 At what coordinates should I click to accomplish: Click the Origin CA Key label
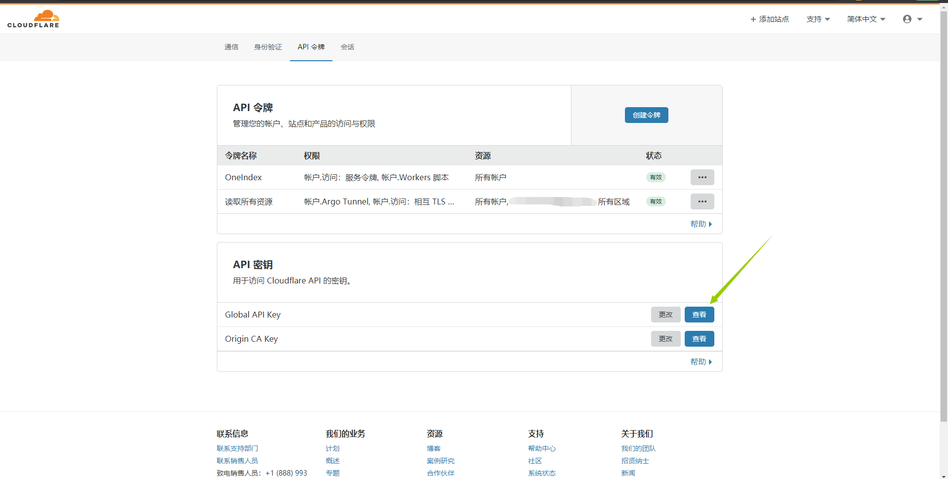(251, 339)
